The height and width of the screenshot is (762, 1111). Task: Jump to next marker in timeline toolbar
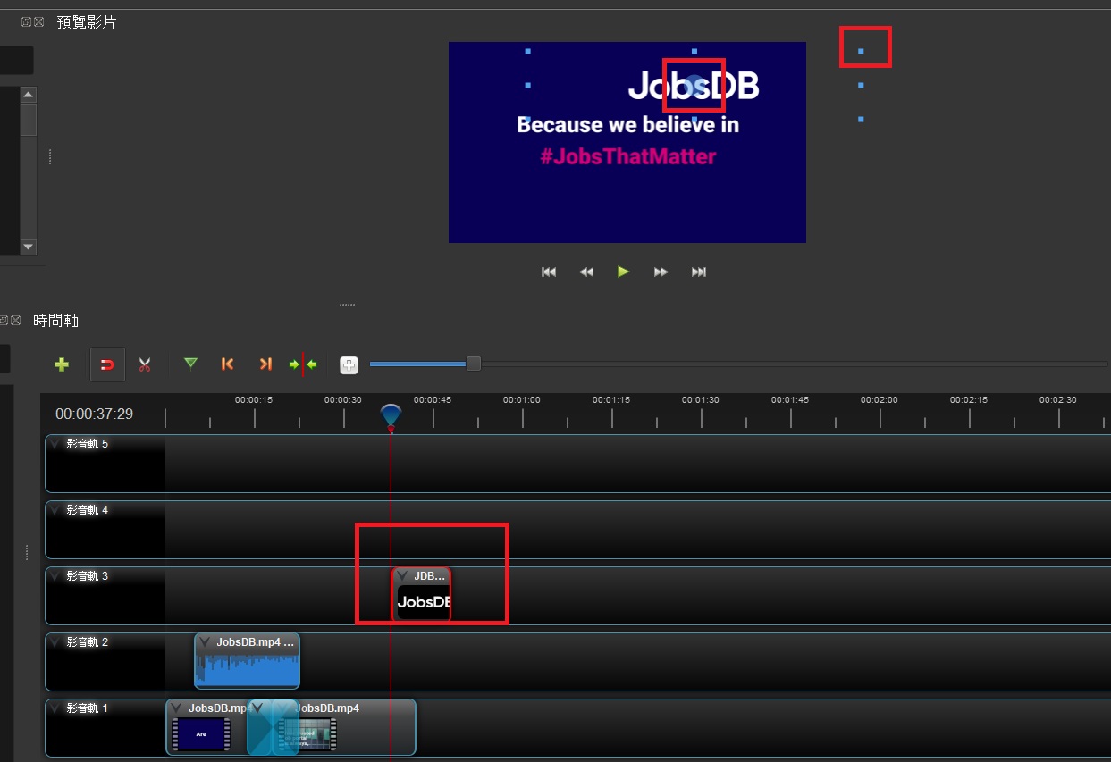coord(265,364)
